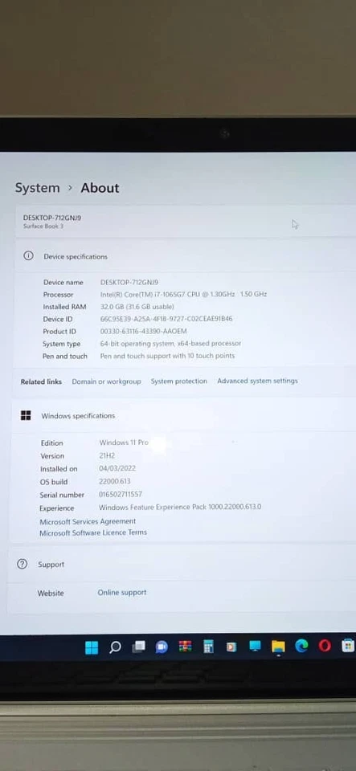This screenshot has height=771, width=356.
Task: Click the Windows specifications logo icon
Action: click(x=26, y=415)
